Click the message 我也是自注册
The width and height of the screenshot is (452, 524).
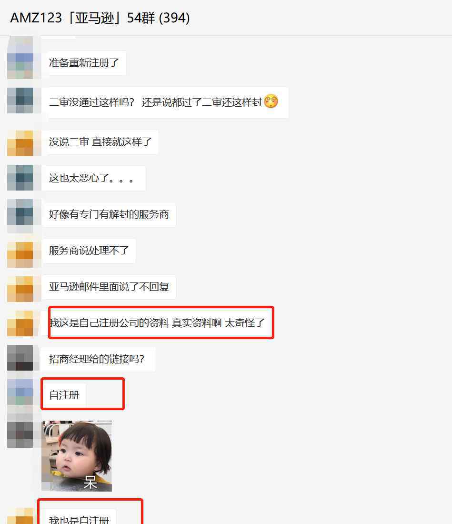tap(79, 517)
